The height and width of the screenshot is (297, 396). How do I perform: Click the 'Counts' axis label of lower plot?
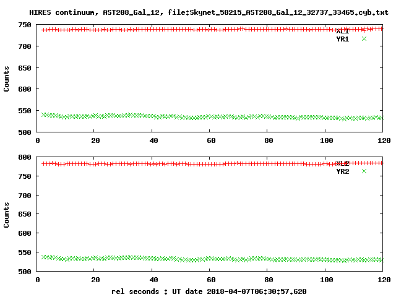pos(6,215)
